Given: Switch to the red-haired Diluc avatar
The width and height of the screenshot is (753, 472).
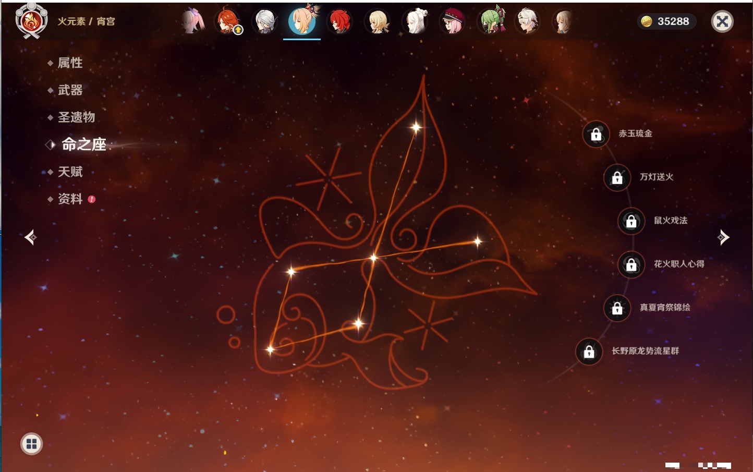Looking at the screenshot, I should (x=339, y=21).
